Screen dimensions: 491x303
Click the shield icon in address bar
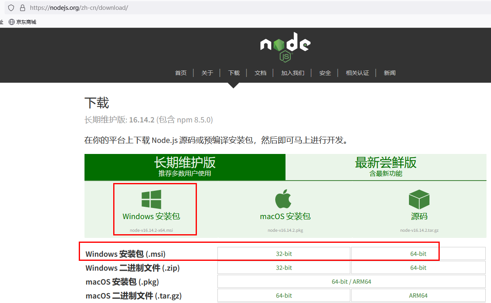pyautogui.click(x=11, y=8)
